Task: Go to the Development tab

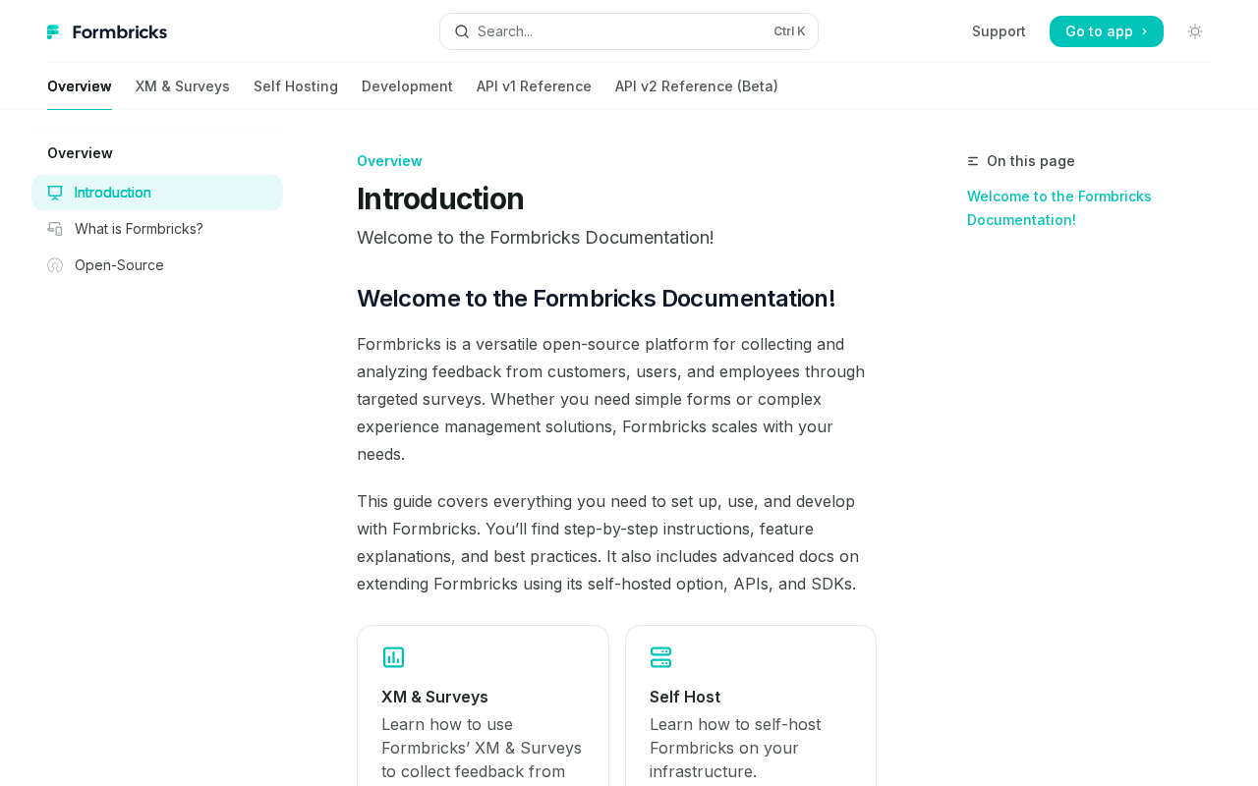Action: pyautogui.click(x=407, y=86)
